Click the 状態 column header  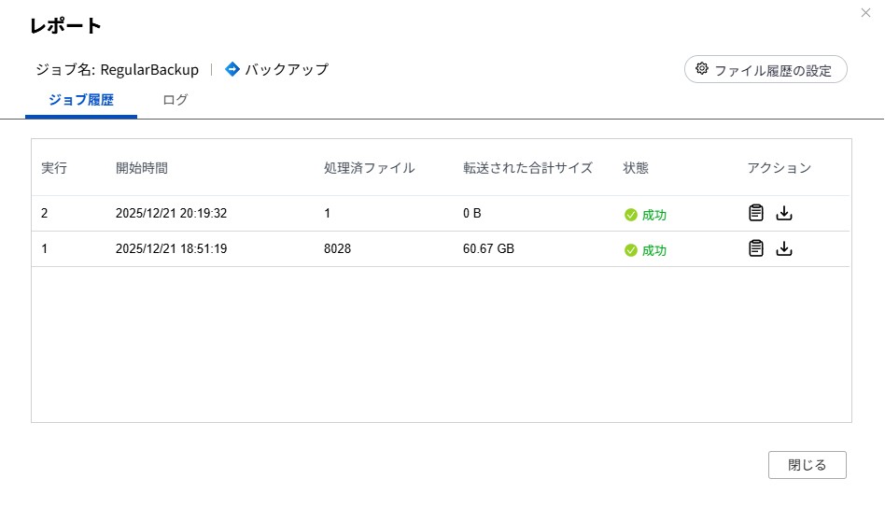(x=636, y=168)
